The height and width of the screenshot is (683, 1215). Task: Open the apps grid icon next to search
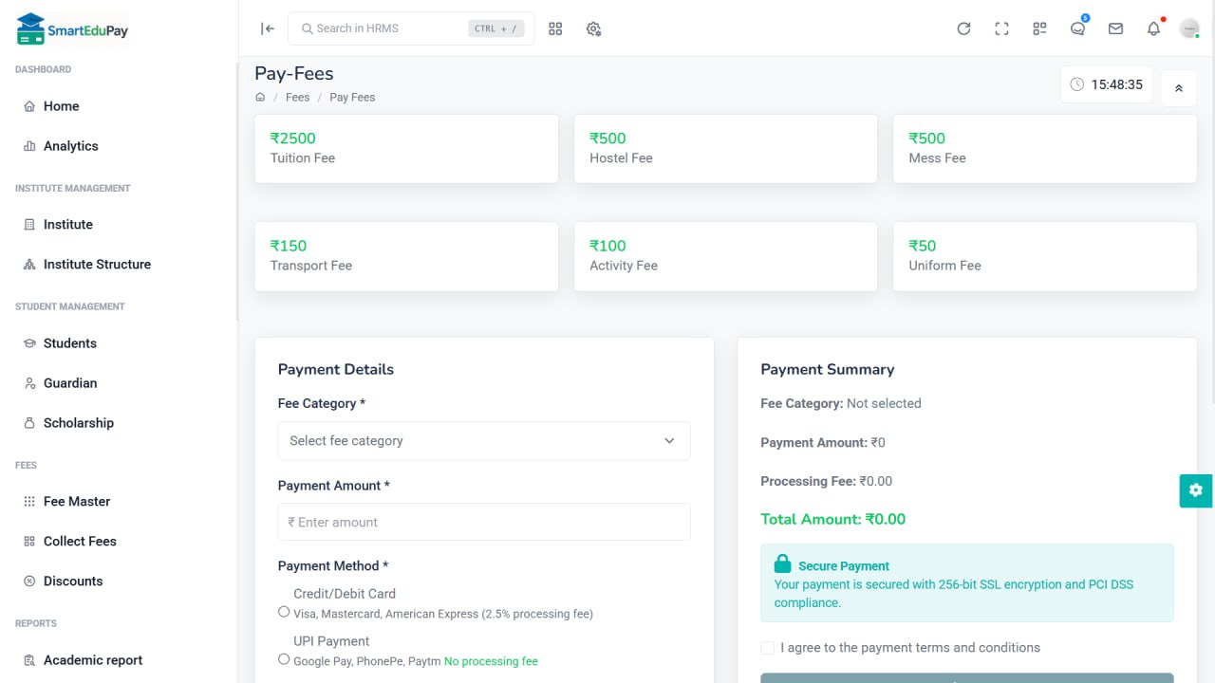[555, 28]
